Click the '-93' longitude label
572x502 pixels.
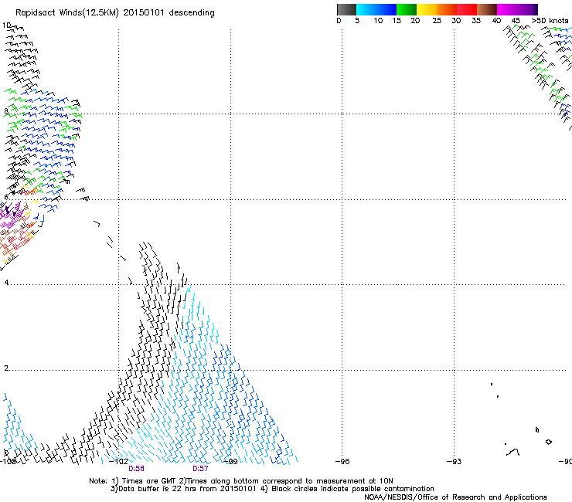click(x=455, y=462)
